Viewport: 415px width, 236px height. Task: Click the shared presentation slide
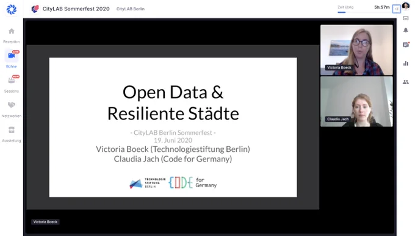point(173,127)
